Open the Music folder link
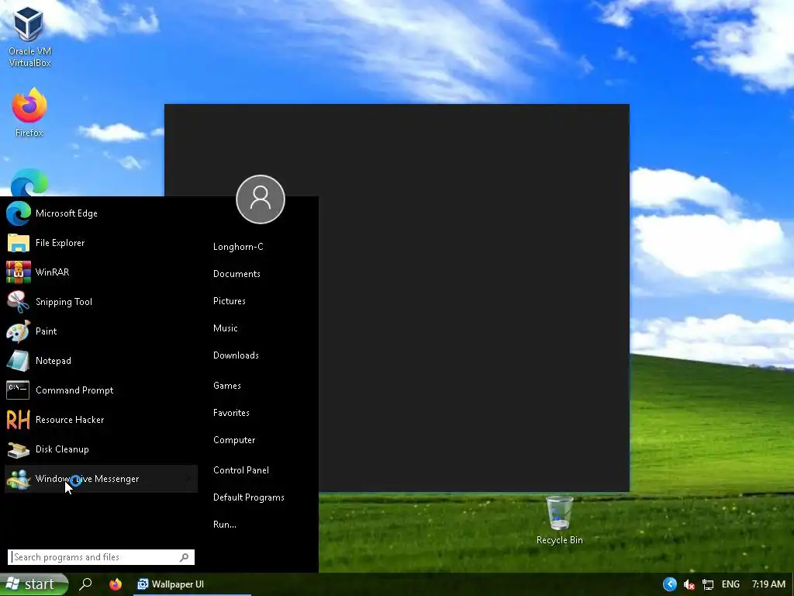The image size is (794, 596). click(226, 328)
